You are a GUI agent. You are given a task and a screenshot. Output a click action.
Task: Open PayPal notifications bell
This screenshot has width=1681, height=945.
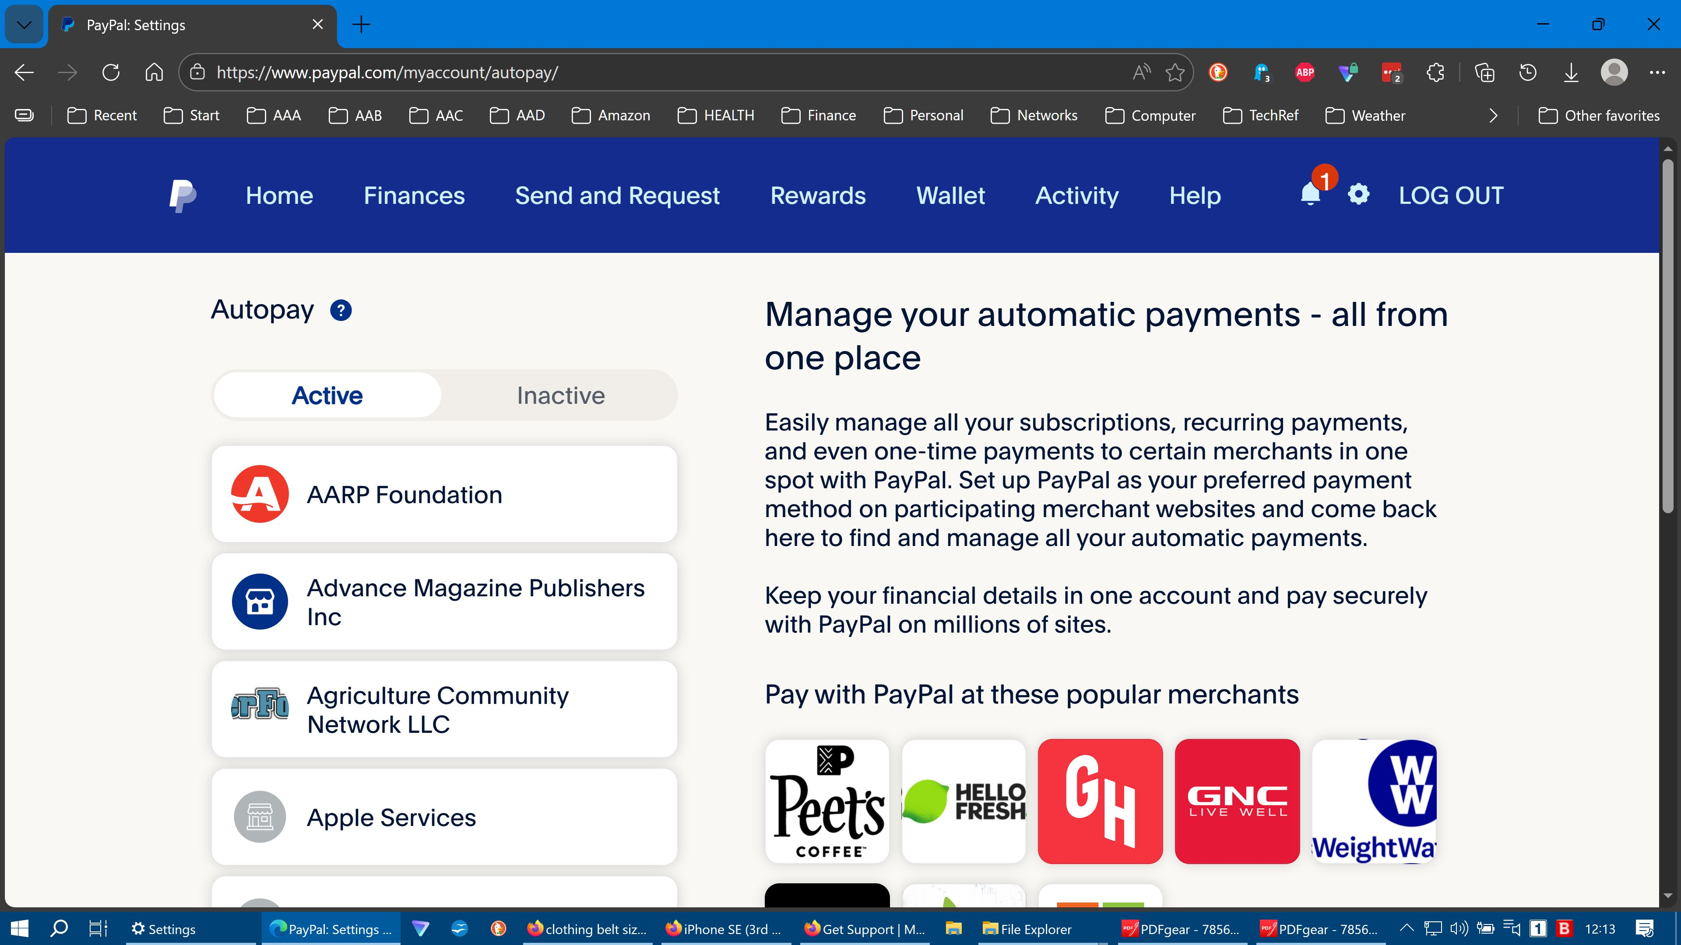pos(1310,195)
